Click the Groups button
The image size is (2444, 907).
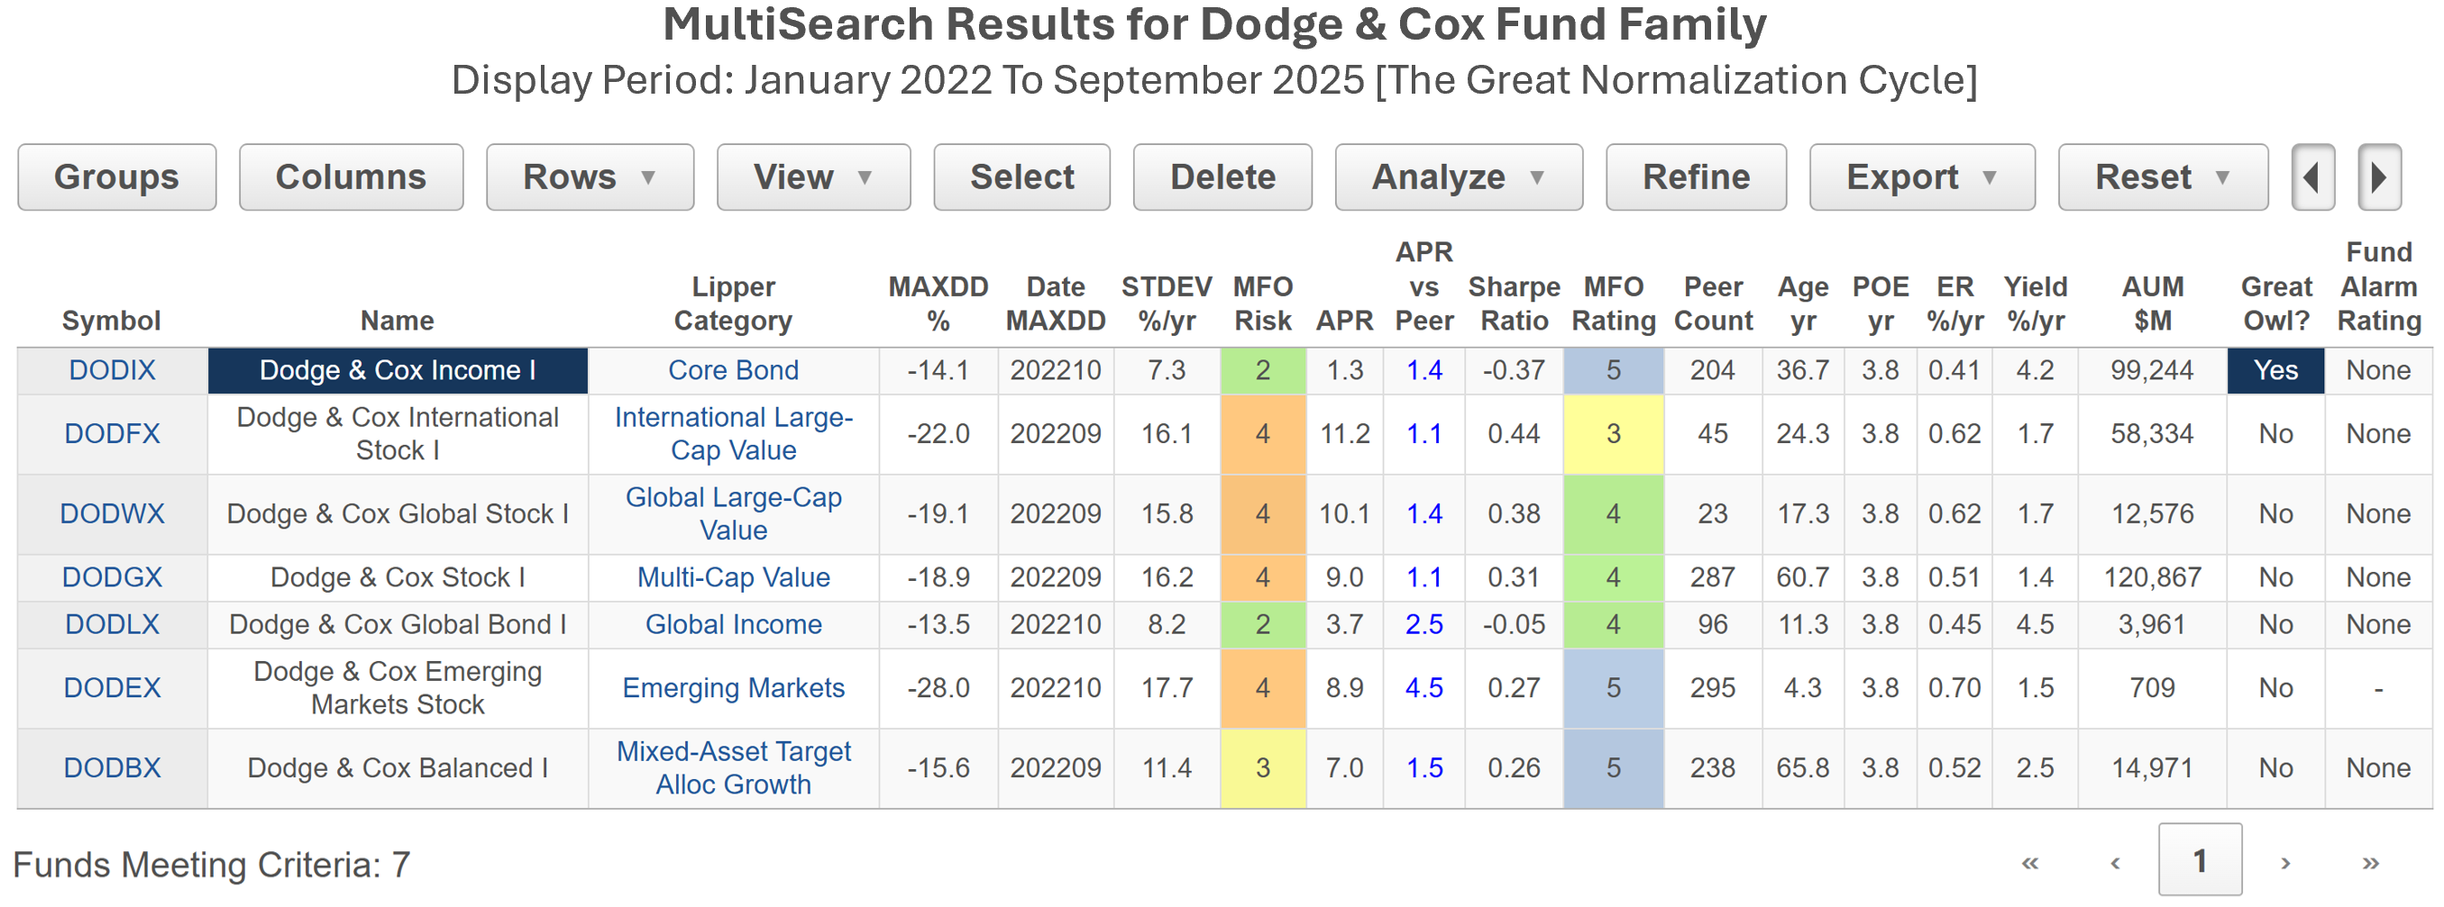(x=116, y=177)
